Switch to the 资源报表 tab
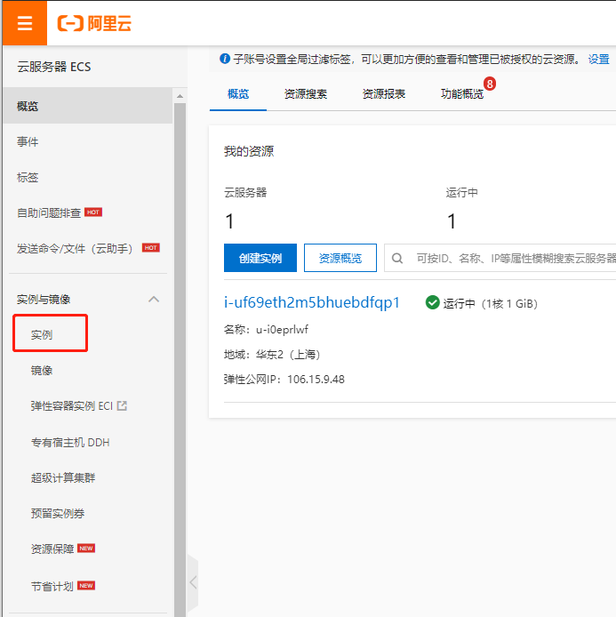The image size is (616, 617). [x=384, y=94]
